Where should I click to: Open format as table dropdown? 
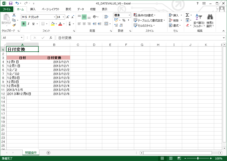[149, 20]
